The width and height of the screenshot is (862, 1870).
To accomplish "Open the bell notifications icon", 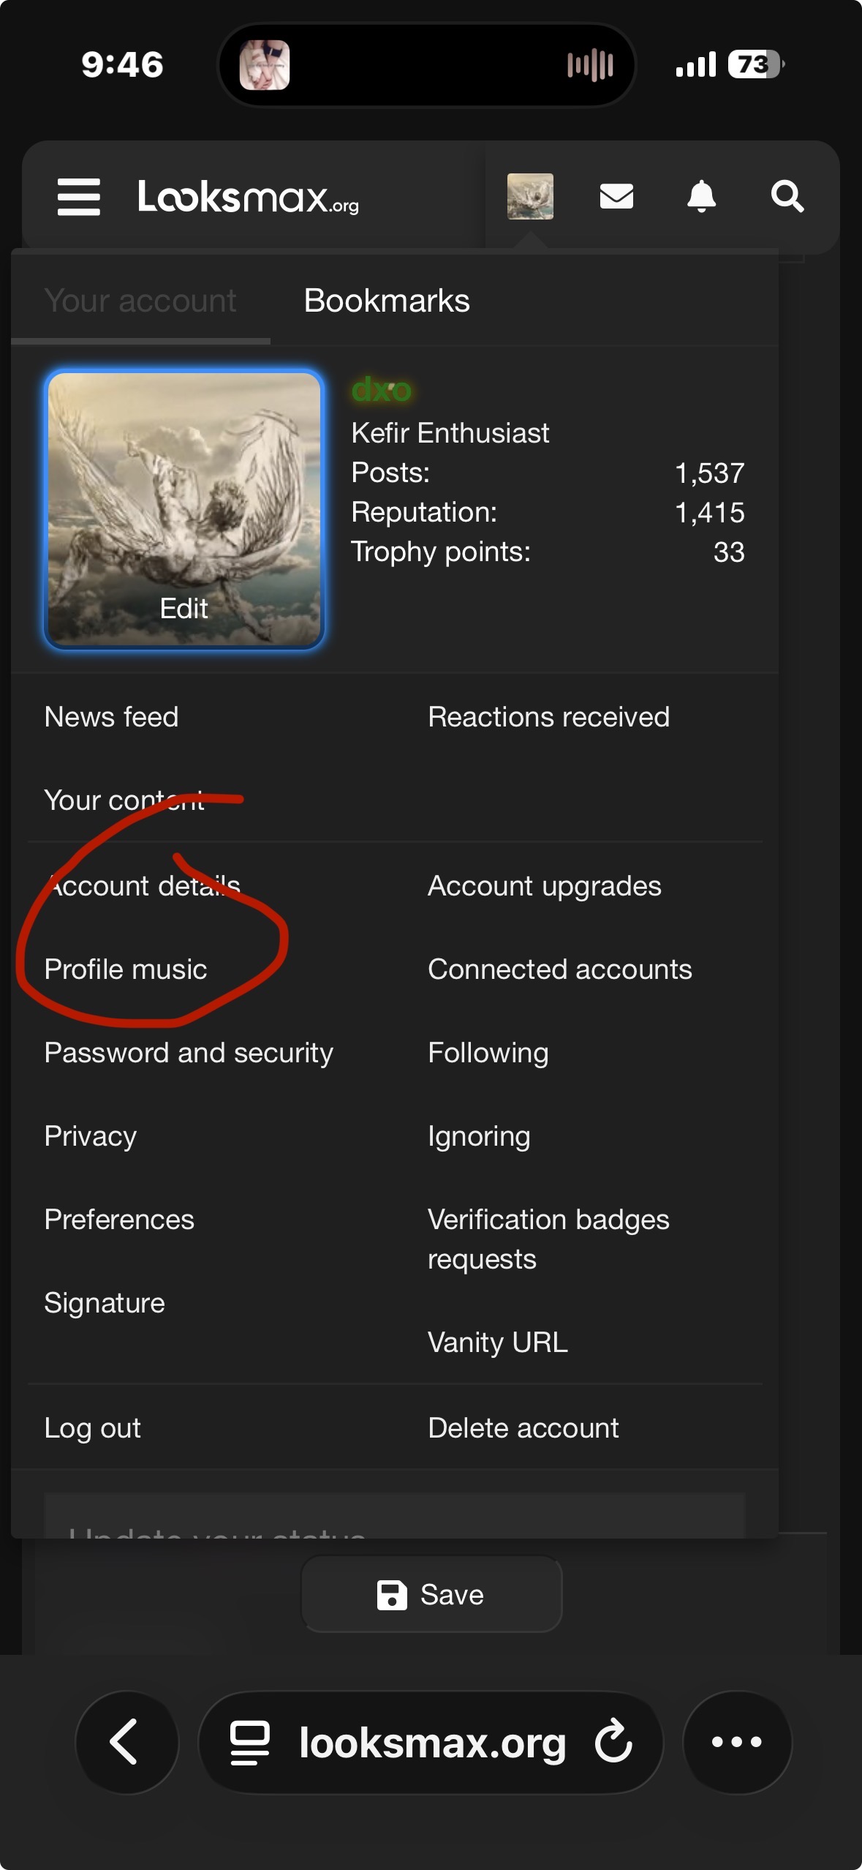I will [x=701, y=196].
